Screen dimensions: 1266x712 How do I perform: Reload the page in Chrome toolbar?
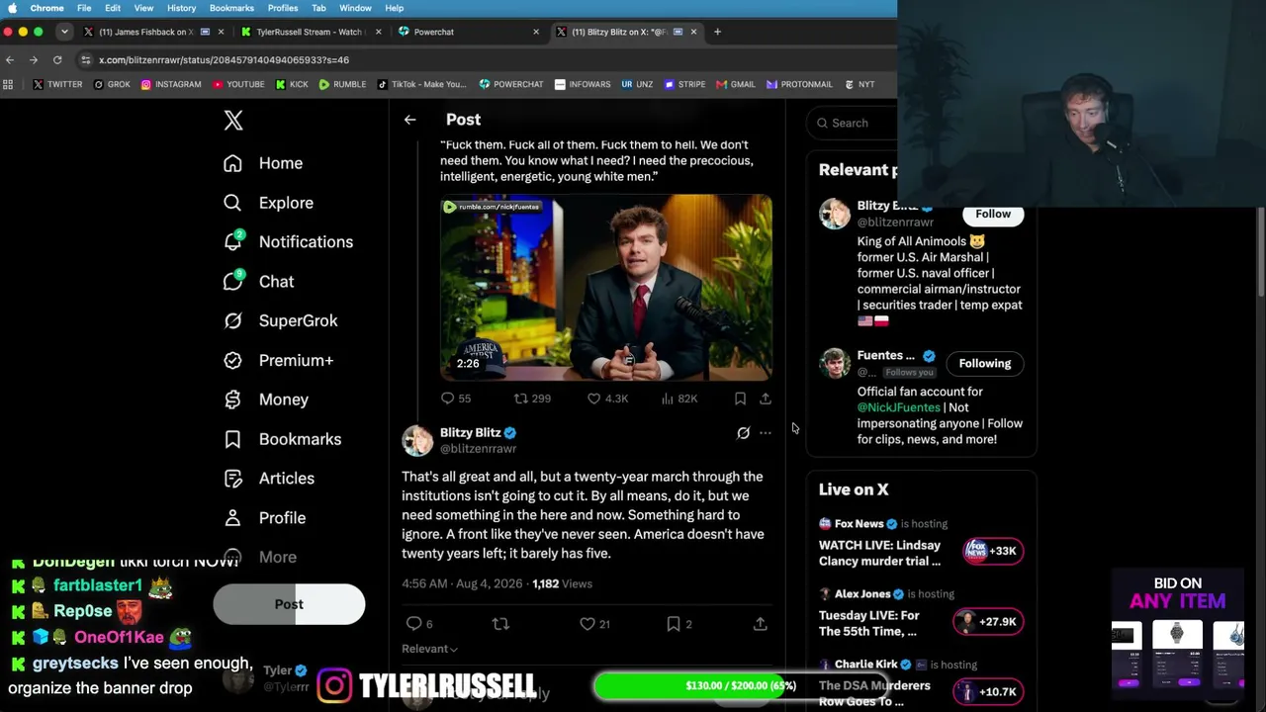(57, 60)
